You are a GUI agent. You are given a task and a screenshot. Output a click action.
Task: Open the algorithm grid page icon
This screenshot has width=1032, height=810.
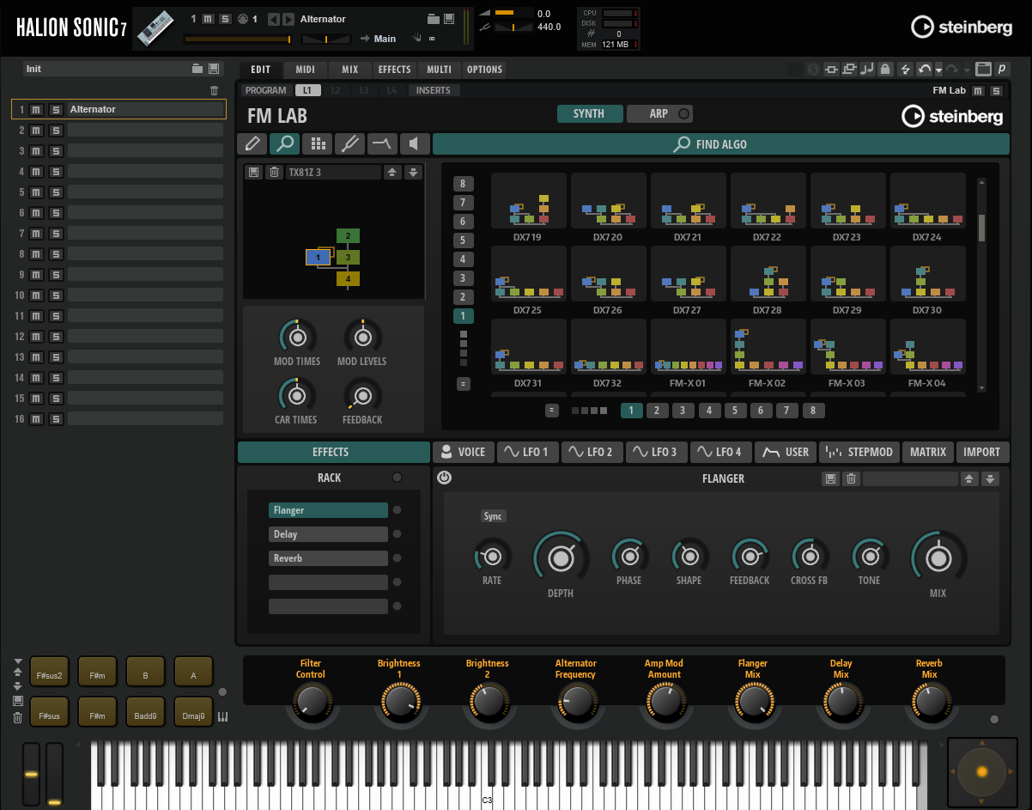(318, 144)
